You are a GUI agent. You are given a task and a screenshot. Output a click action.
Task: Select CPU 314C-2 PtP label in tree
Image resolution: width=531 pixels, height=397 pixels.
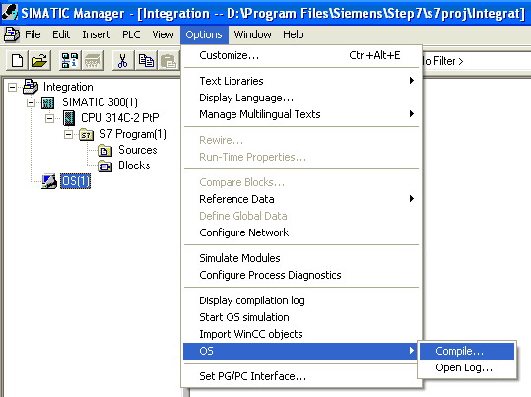[120, 118]
